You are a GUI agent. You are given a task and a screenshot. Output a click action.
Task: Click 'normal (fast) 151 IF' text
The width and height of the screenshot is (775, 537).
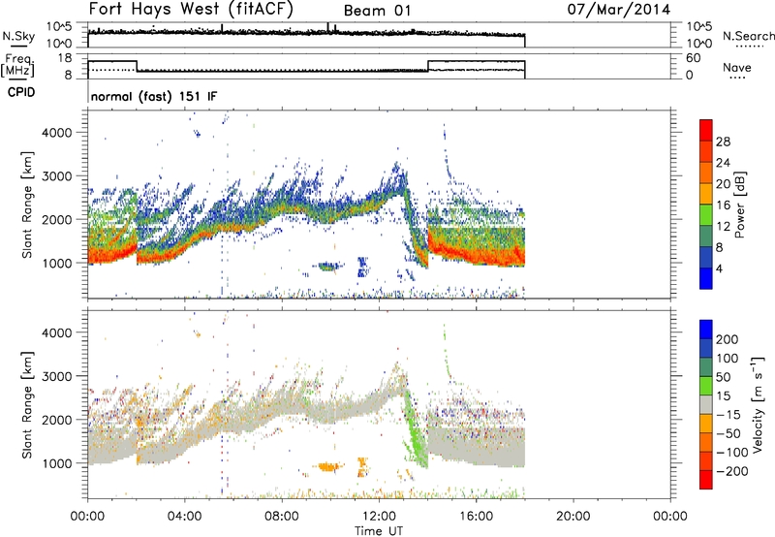click(x=154, y=97)
